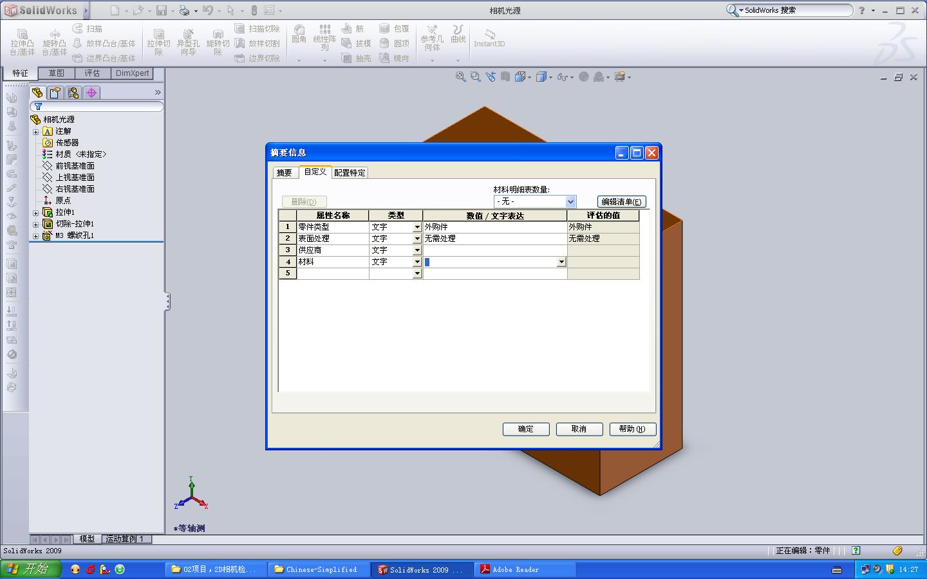Image resolution: width=927 pixels, height=579 pixels.
Task: Click the Save icon in the title toolbar
Action: pos(162,10)
